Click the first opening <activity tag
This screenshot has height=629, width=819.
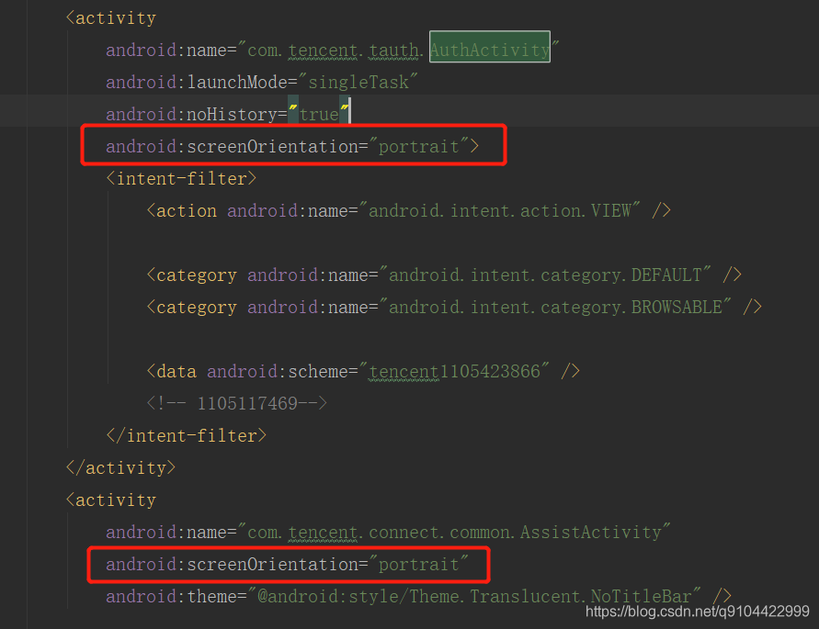(110, 18)
